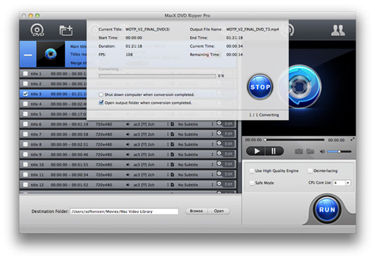Uncheck the title 3 checkbox
Image resolution: width=375 pixels, height=260 pixels.
click(x=26, y=94)
